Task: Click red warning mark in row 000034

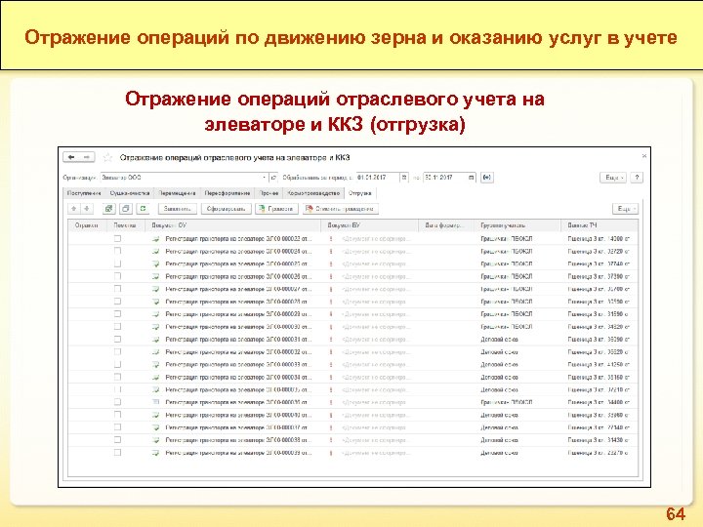Action: (x=331, y=378)
